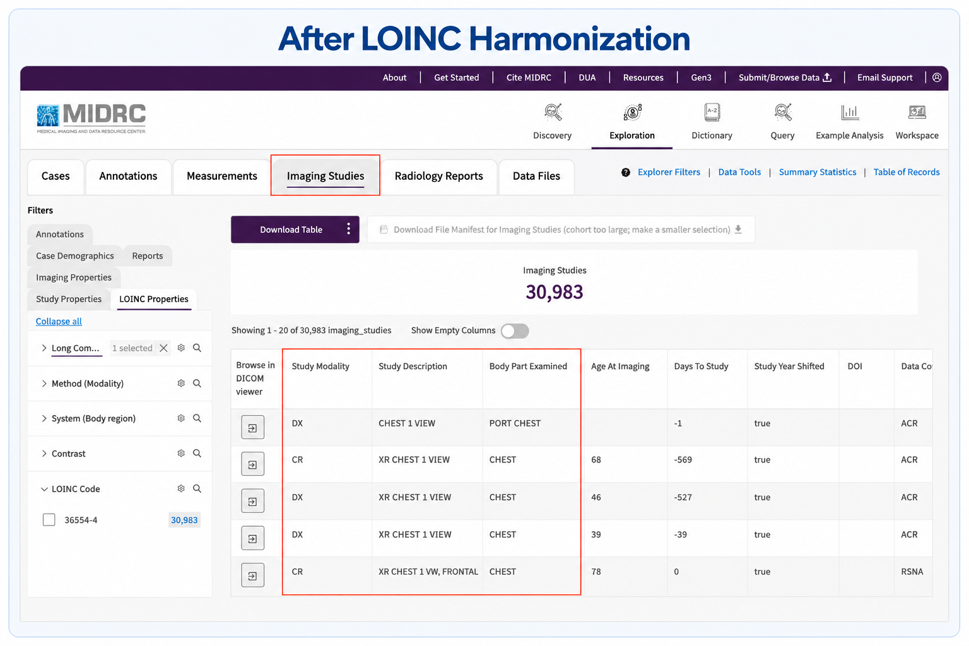The width and height of the screenshot is (969, 646).
Task: Collapse the LOINC Code filter
Action: [44, 489]
